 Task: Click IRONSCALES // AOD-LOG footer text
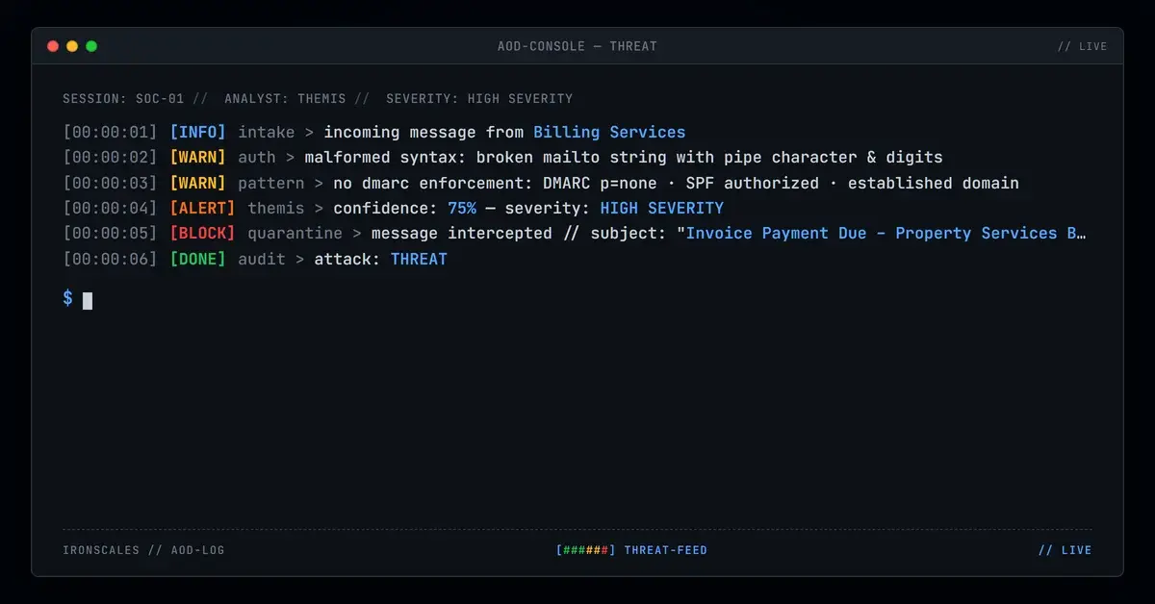(x=143, y=550)
